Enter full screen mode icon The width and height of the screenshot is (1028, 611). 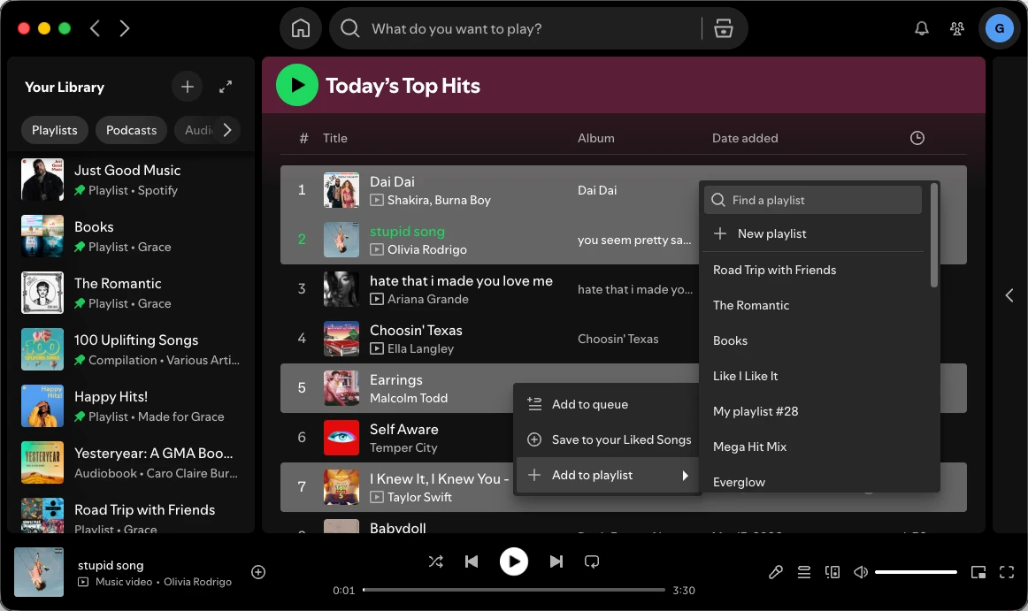pyautogui.click(x=1007, y=572)
